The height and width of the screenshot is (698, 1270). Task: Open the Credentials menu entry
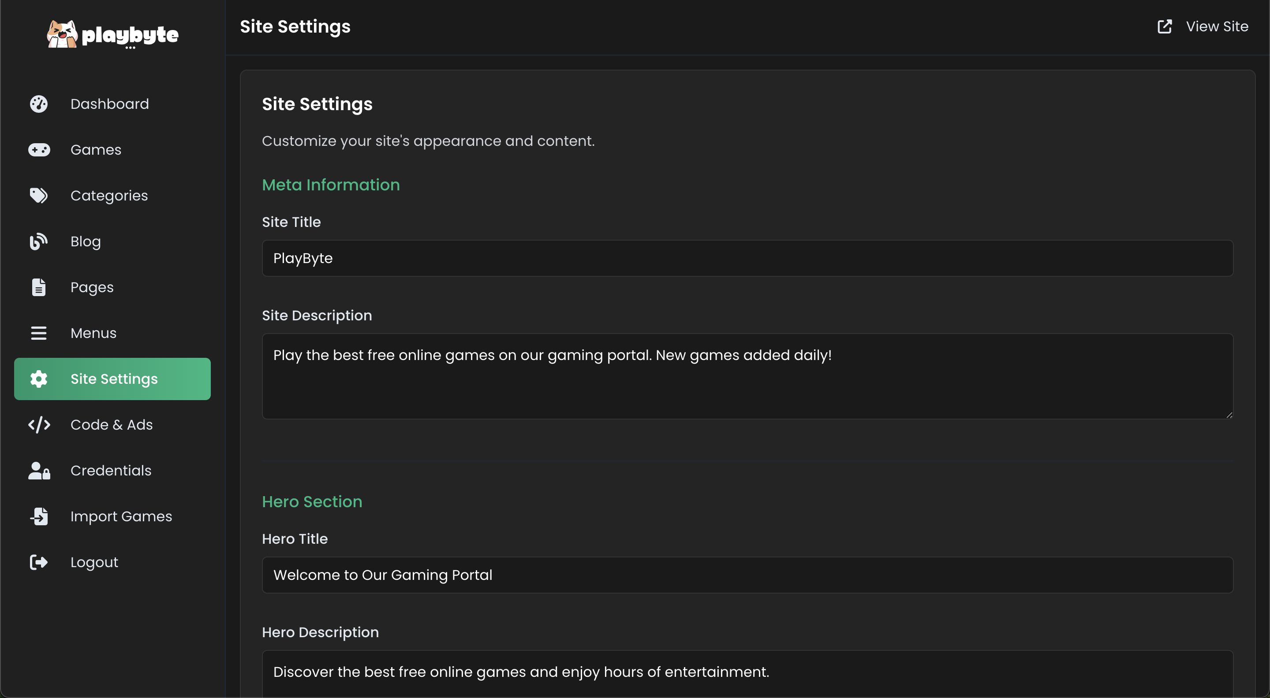(111, 471)
